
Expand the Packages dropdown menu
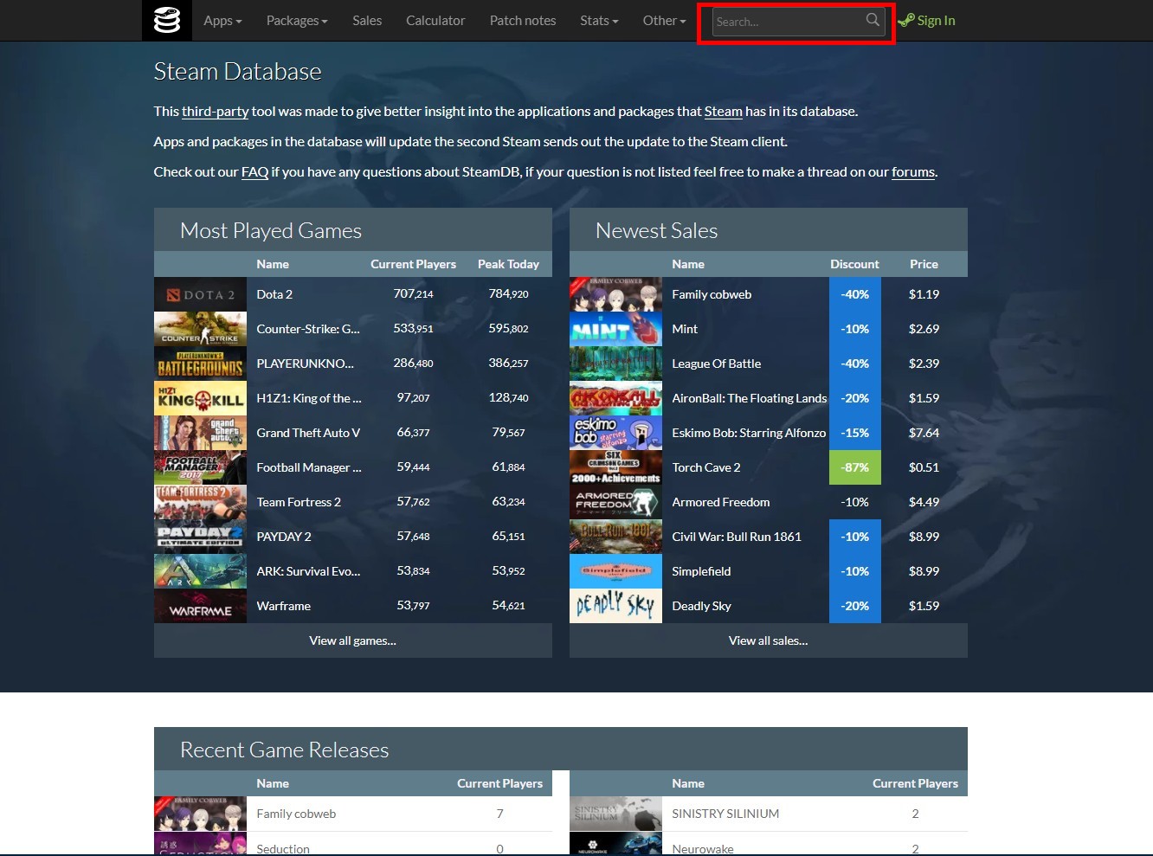(297, 20)
